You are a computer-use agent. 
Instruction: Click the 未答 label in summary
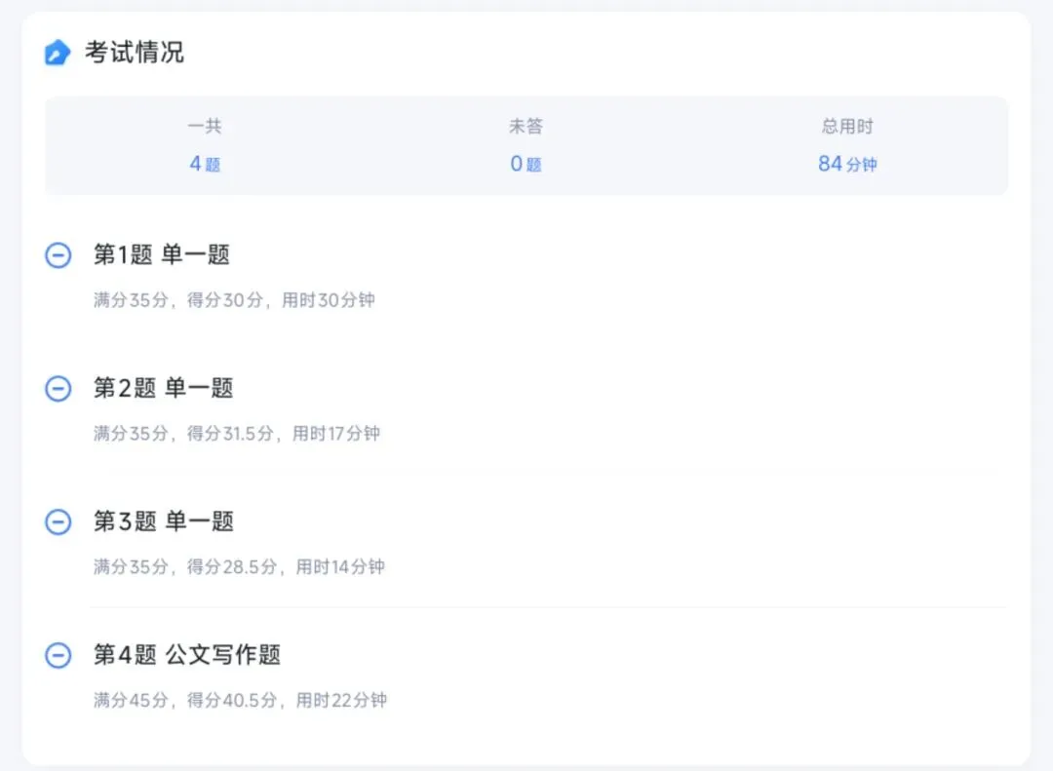[526, 127]
